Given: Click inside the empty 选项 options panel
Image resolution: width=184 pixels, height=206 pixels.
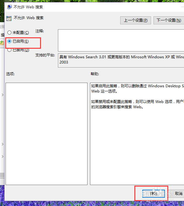Looking at the screenshot, I should (x=47, y=134).
